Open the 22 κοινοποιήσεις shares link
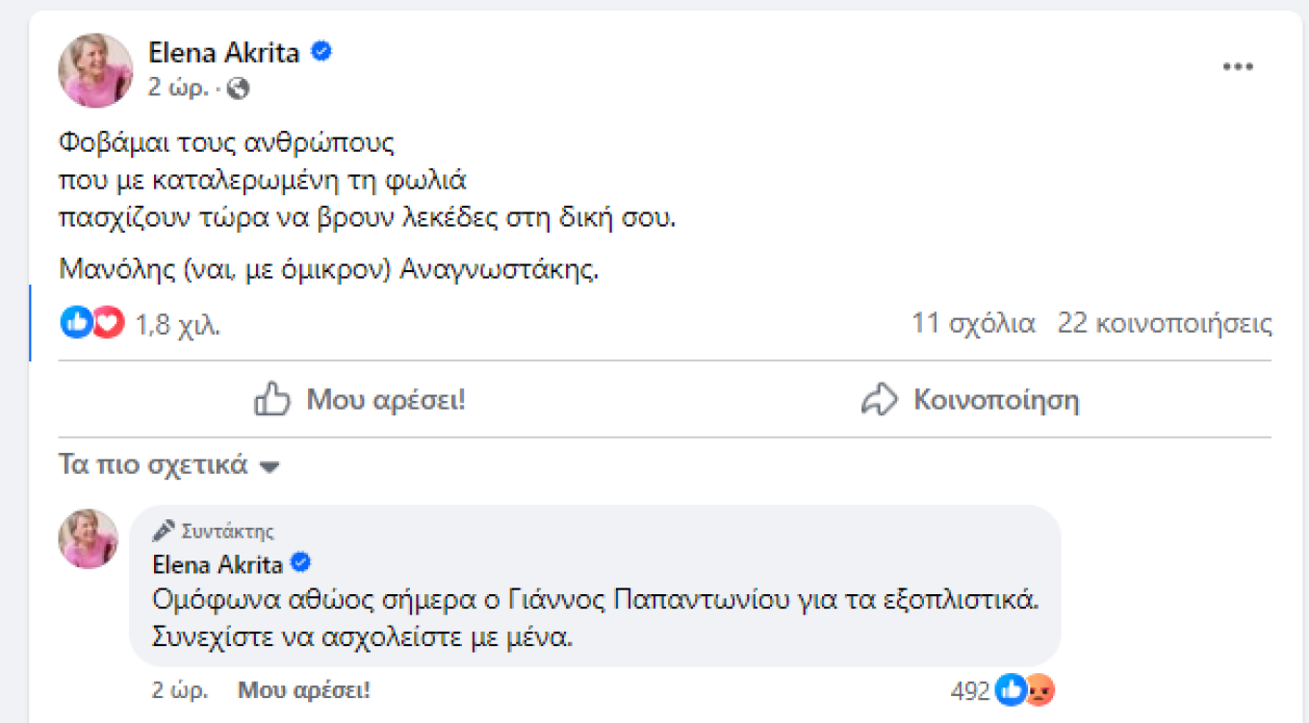 coord(1165,324)
